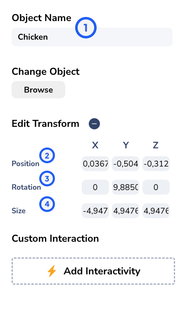This screenshot has width=185, height=319.
Task: Select the Rotation X value field
Action: tap(95, 187)
